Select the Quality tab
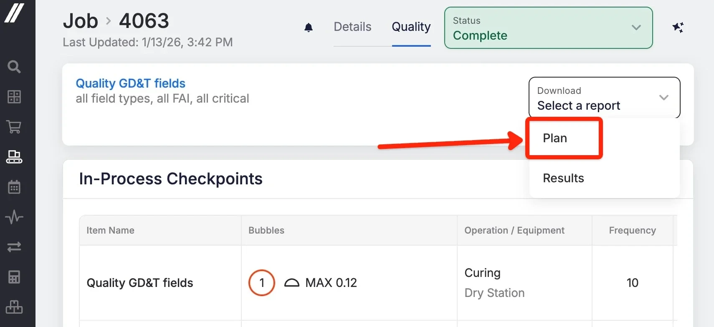The height and width of the screenshot is (327, 714). 411,27
